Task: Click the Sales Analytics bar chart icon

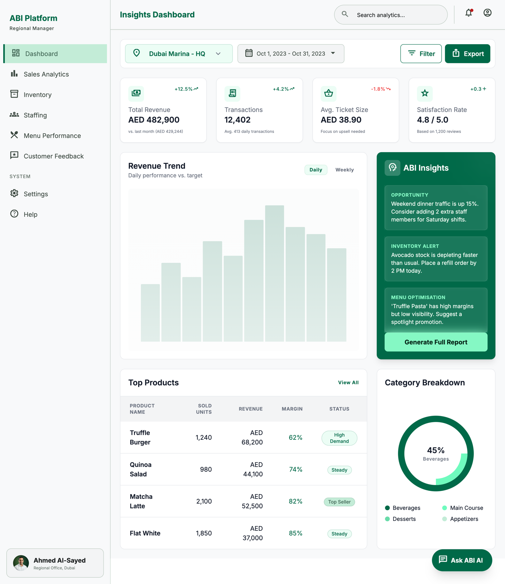Action: point(14,74)
